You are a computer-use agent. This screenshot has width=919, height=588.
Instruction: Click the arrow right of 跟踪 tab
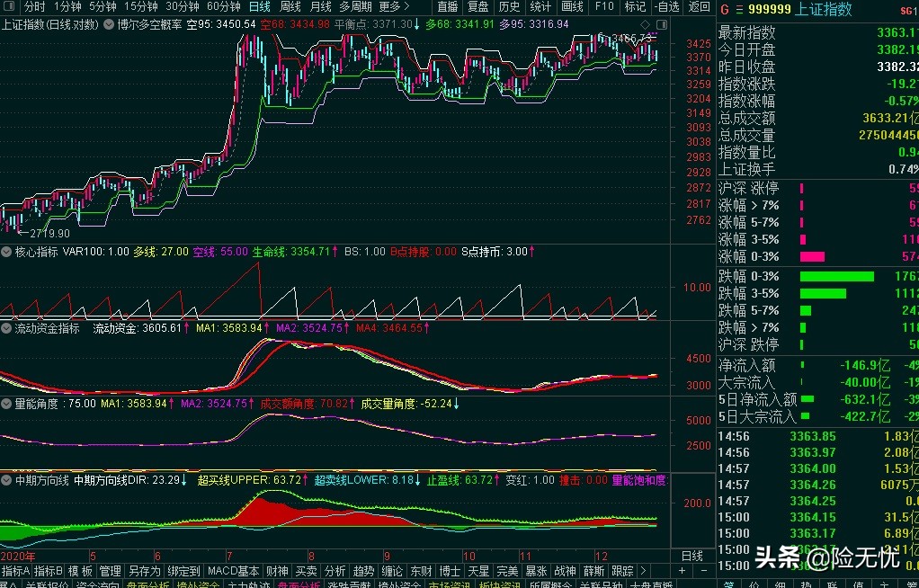coord(643,571)
